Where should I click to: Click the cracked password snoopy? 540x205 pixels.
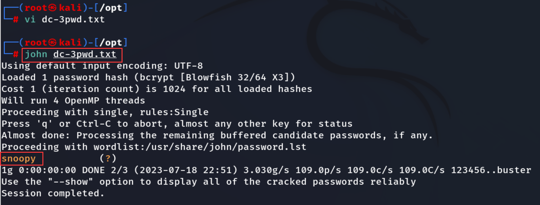point(19,159)
